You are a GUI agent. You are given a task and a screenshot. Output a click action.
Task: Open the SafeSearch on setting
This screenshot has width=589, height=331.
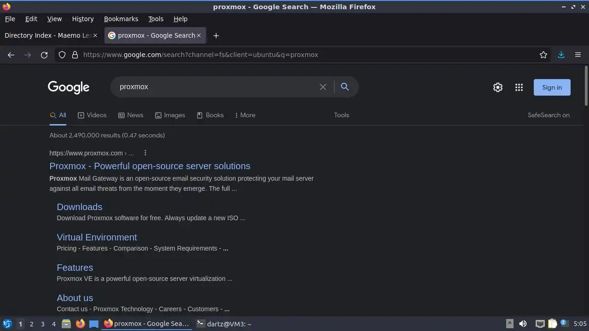pyautogui.click(x=549, y=115)
